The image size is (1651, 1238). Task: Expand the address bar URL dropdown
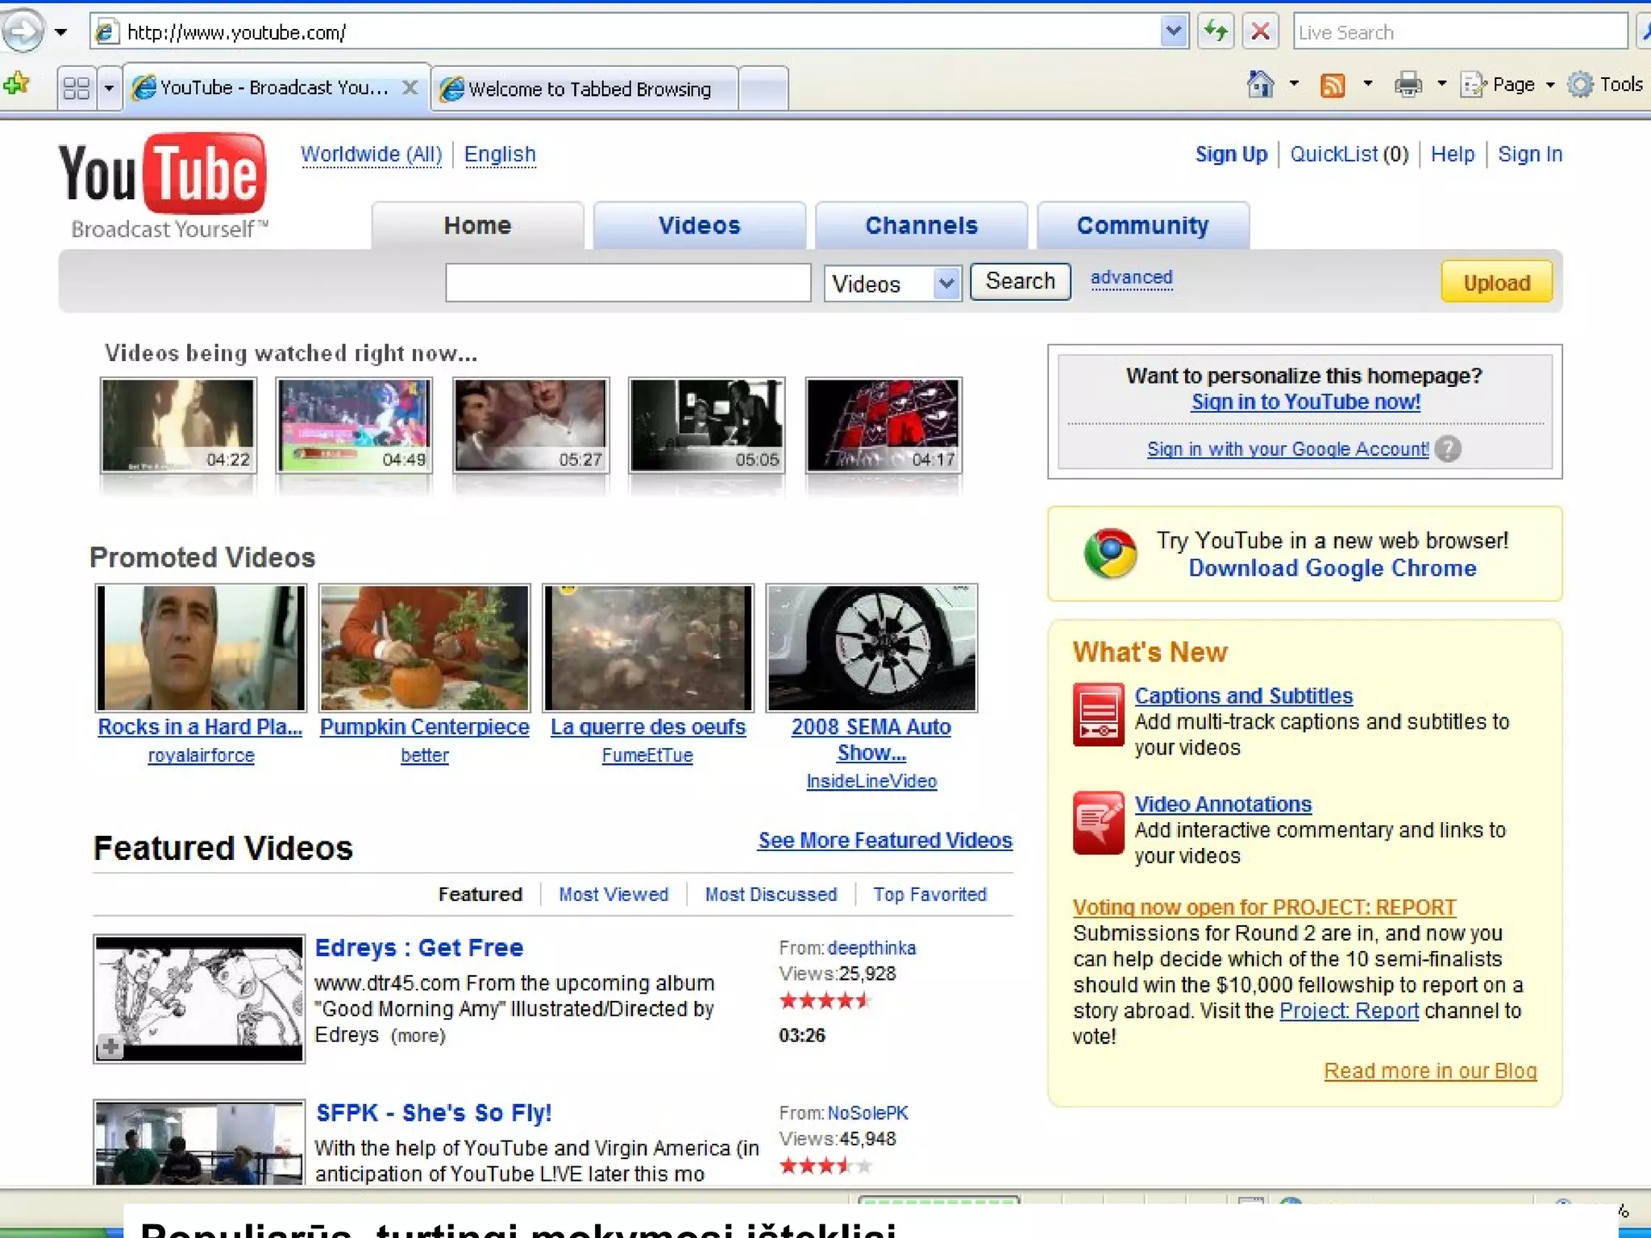[1173, 32]
